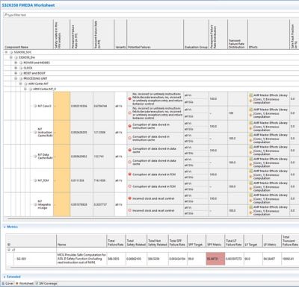Click the M7 Core 0 permanent failure icon
Image resolution: width=299 pixels, height=287 pixels.
pyautogui.click(x=129, y=98)
